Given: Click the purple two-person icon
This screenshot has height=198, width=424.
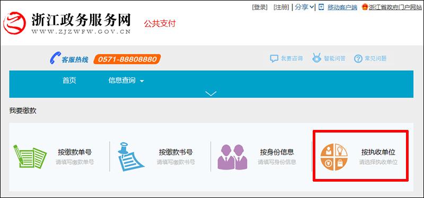Looking at the screenshot, I should point(233,157).
